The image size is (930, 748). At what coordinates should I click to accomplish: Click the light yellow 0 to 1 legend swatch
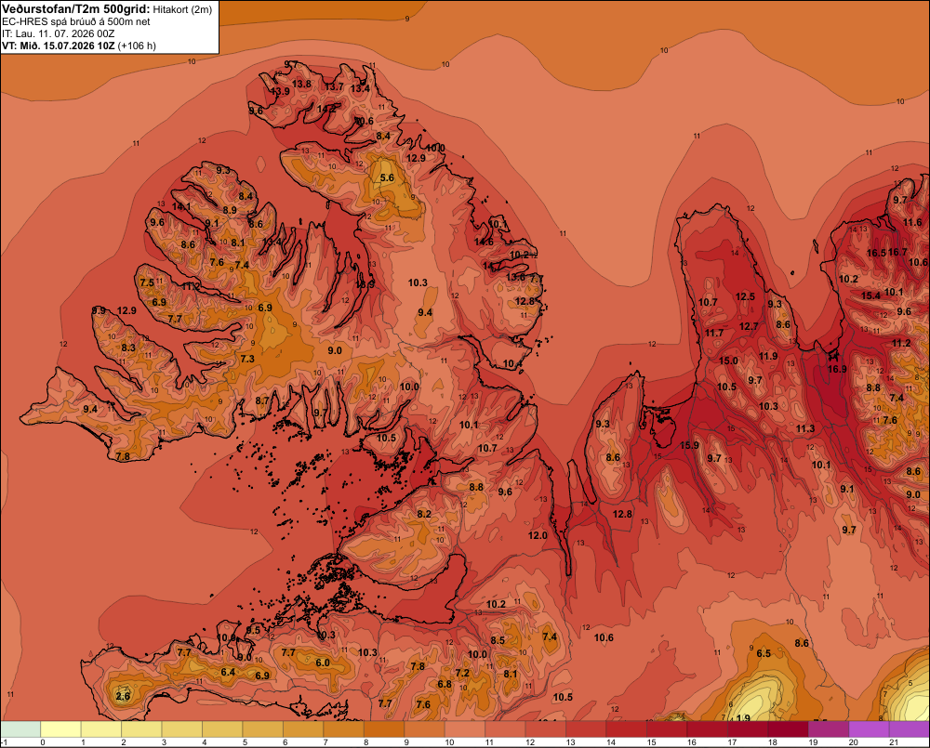pos(61,729)
